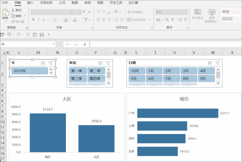
Task: Toggle bold formatting
Action: click(33, 20)
